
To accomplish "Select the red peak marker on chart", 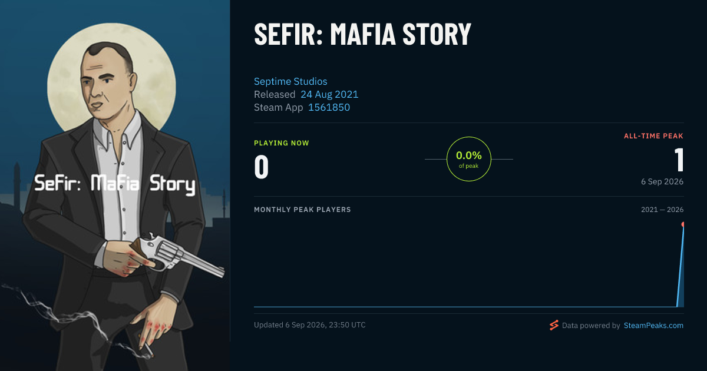I will point(683,224).
